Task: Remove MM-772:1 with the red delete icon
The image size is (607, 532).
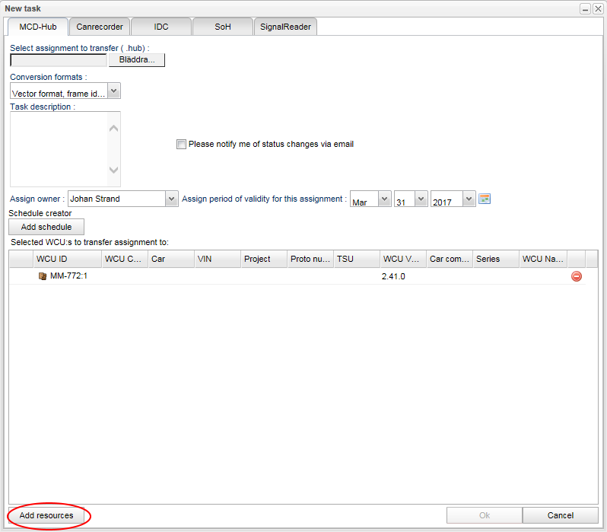Action: pos(576,276)
